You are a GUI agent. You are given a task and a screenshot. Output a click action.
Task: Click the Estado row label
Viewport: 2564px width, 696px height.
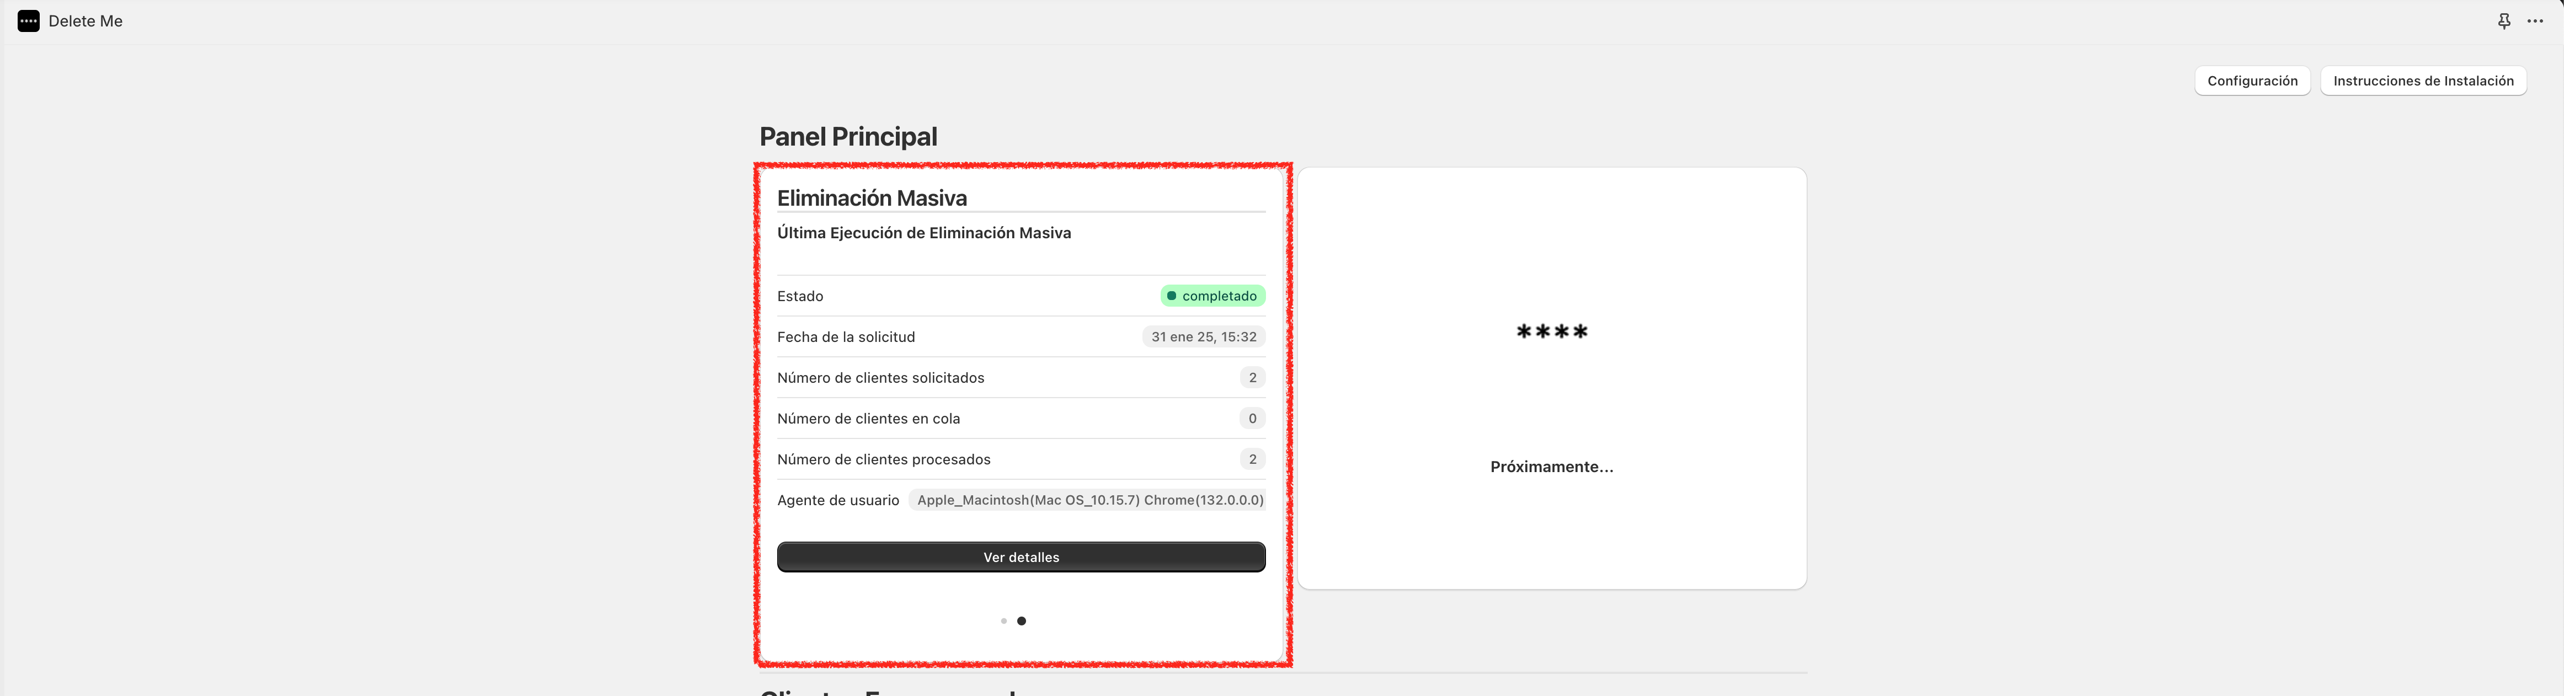(800, 296)
